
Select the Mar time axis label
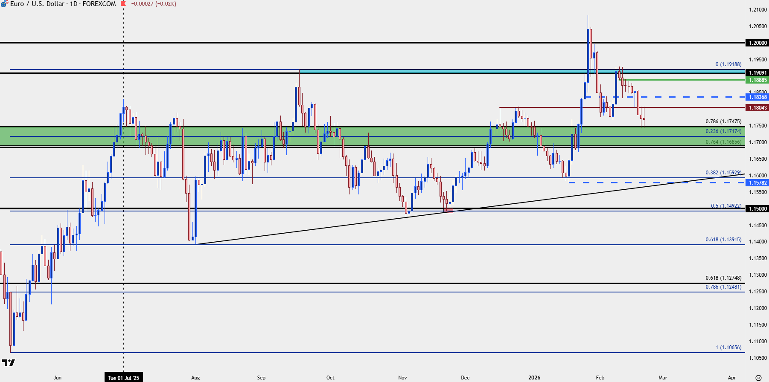click(663, 378)
